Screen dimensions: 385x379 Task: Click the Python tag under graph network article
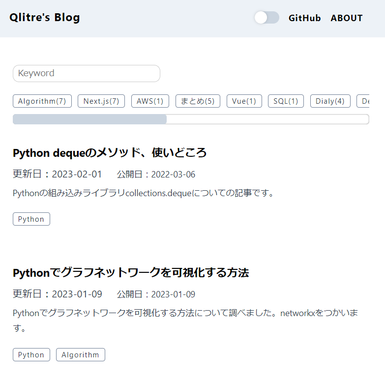pyautogui.click(x=31, y=355)
